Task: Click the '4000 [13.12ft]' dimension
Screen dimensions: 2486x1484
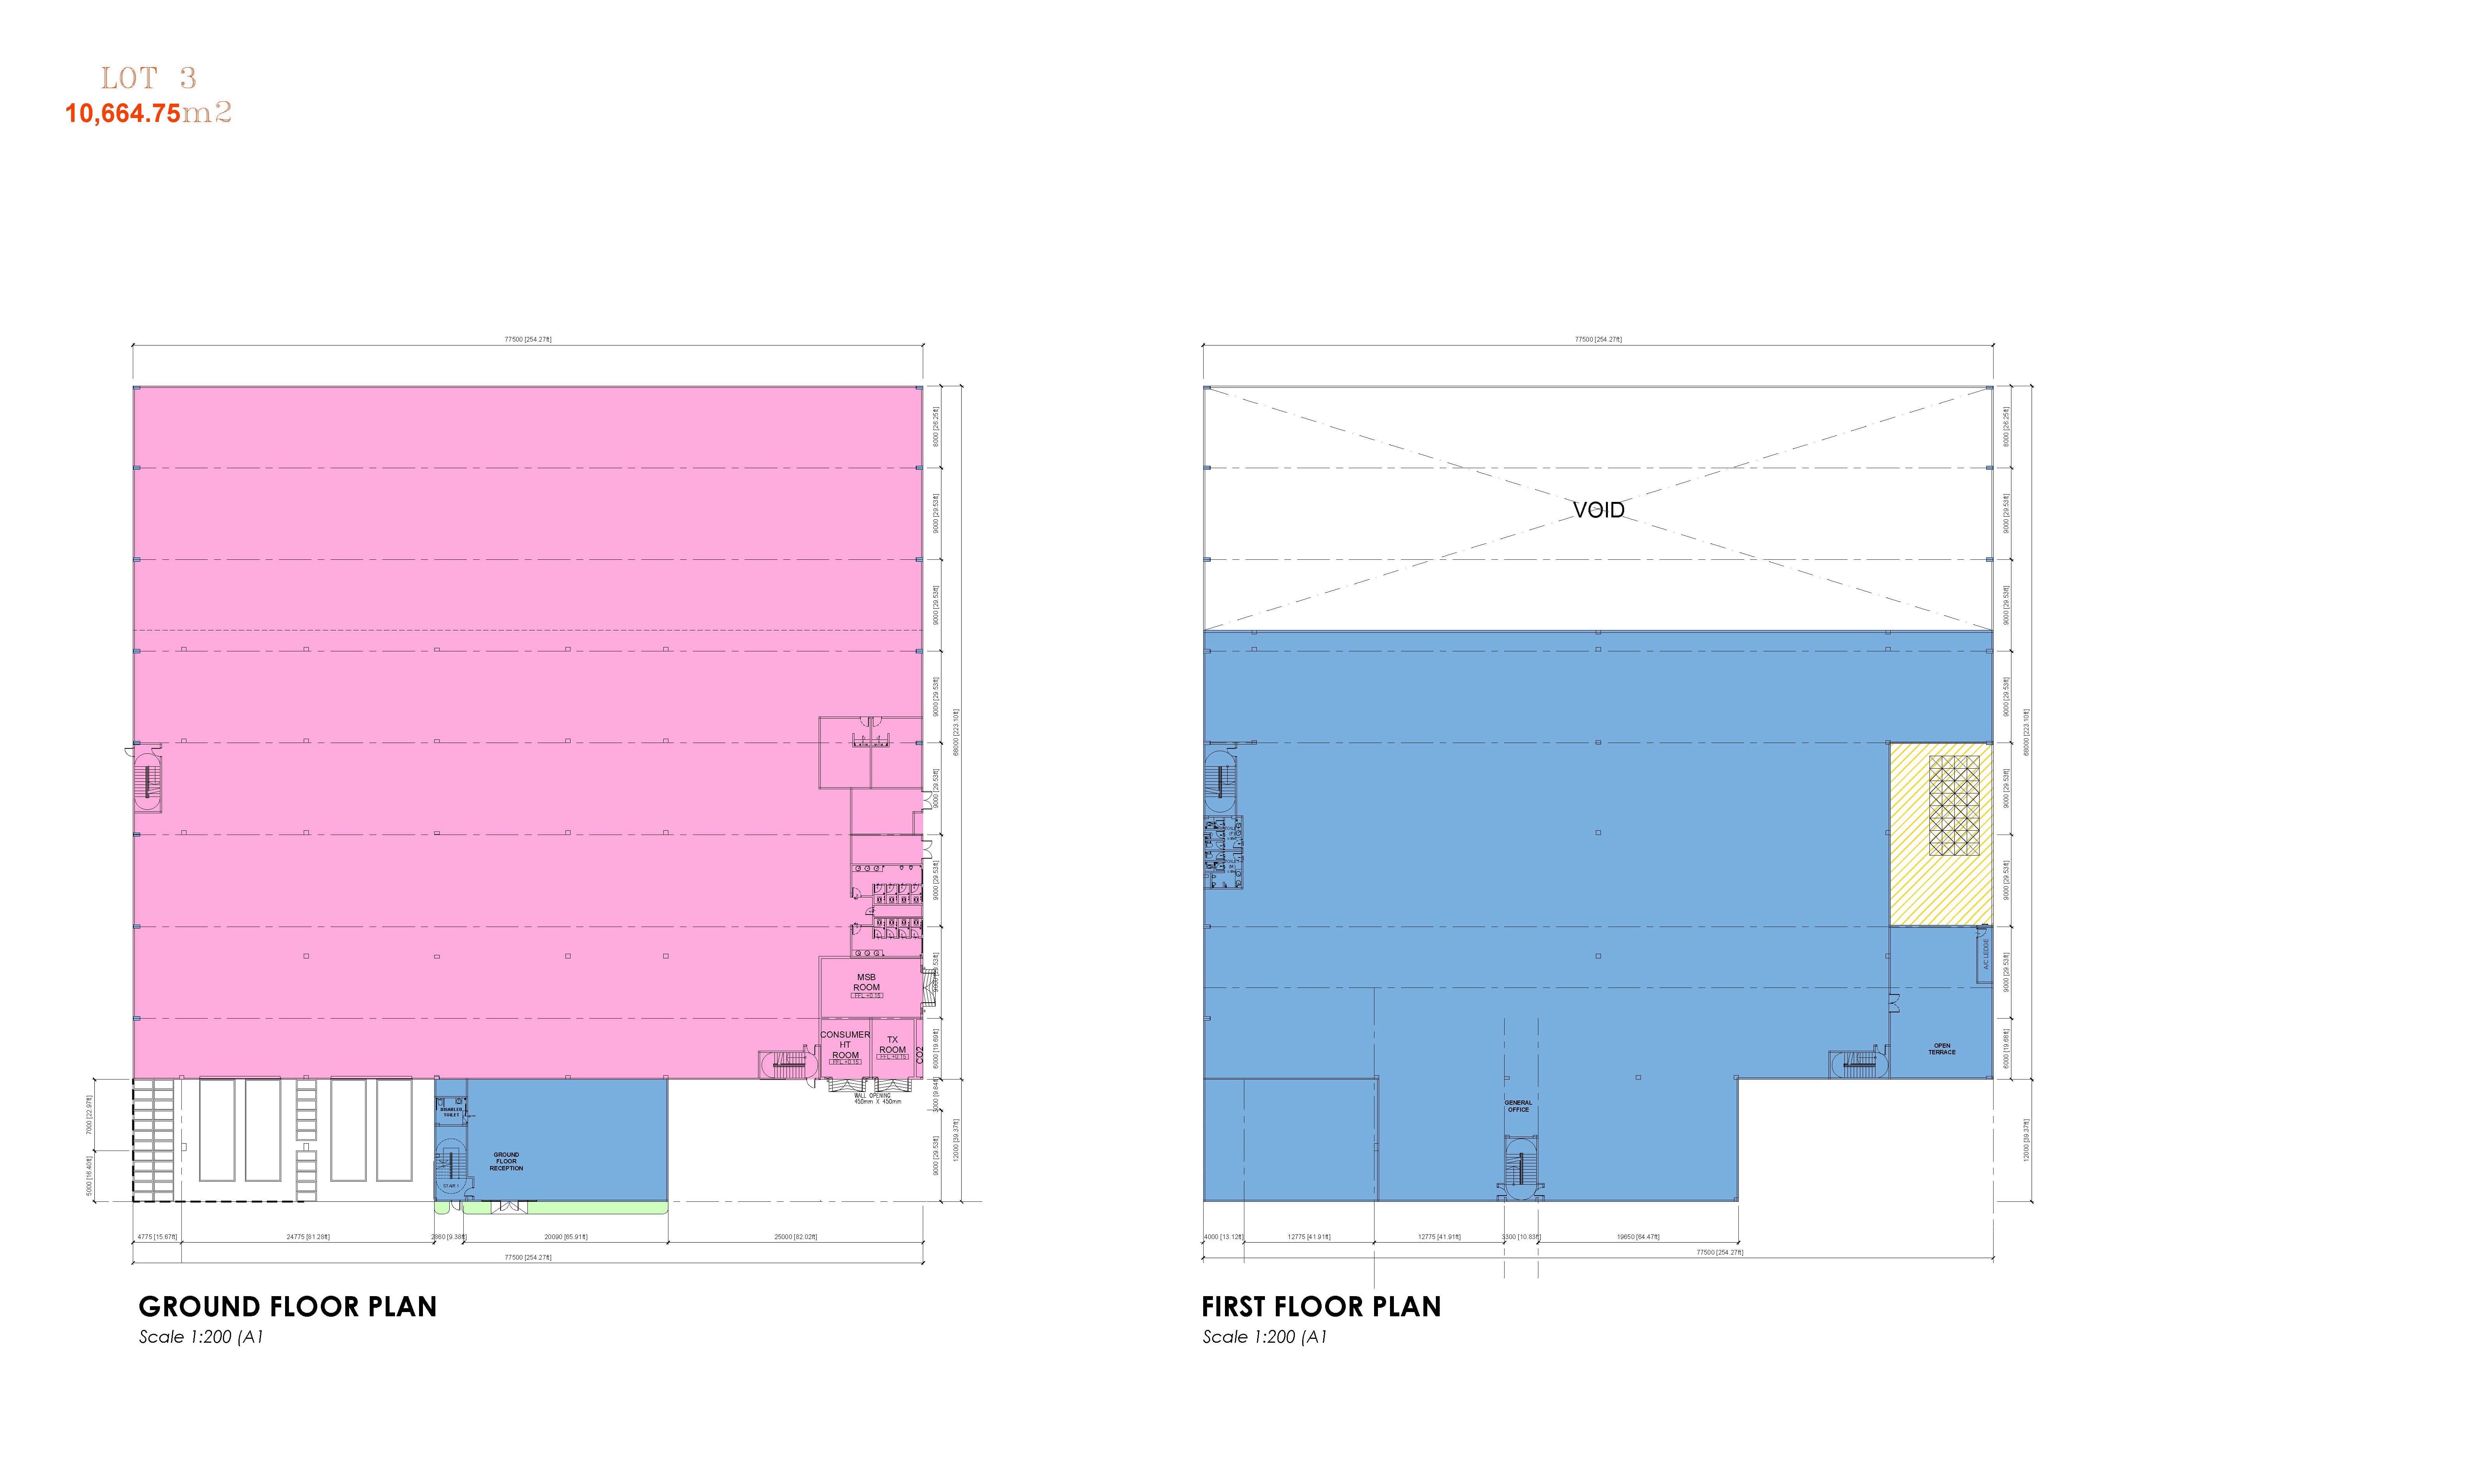Action: (1223, 1237)
